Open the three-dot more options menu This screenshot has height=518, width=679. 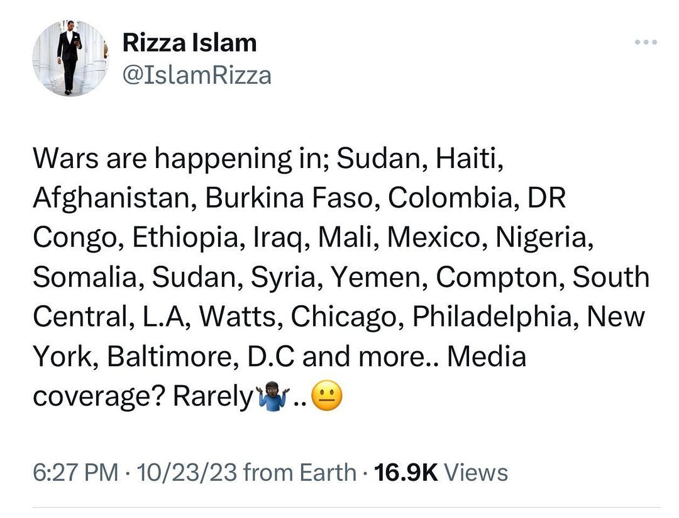tap(646, 43)
